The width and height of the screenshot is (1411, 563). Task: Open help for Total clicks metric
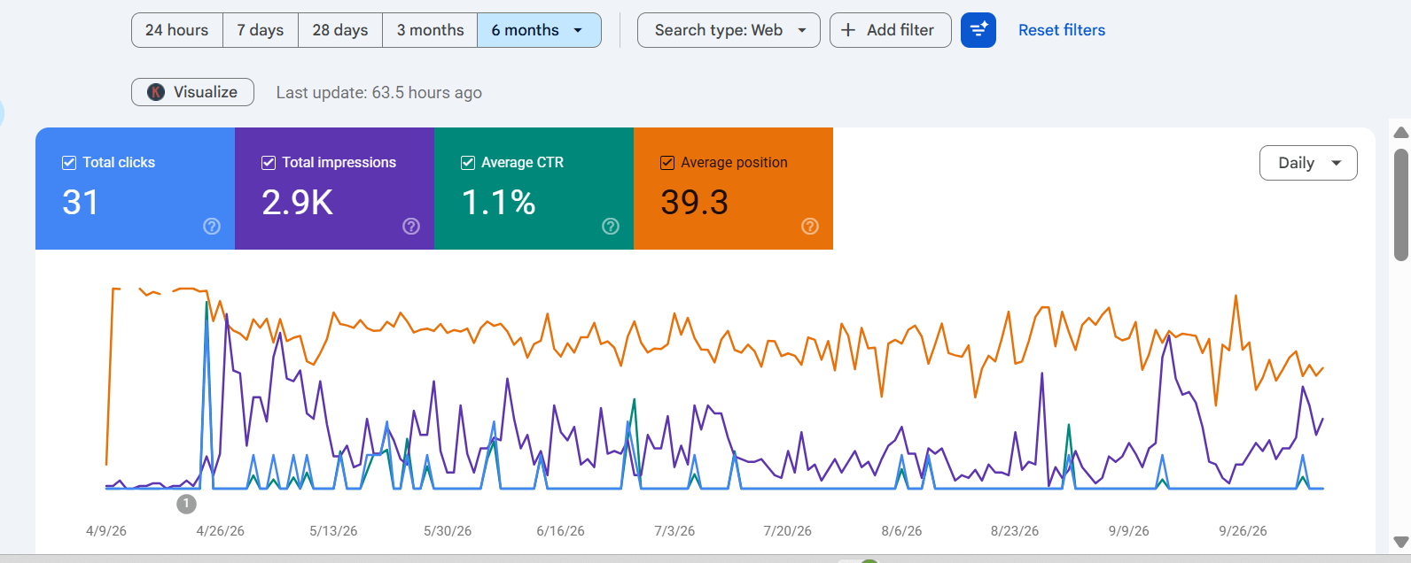pos(212,227)
